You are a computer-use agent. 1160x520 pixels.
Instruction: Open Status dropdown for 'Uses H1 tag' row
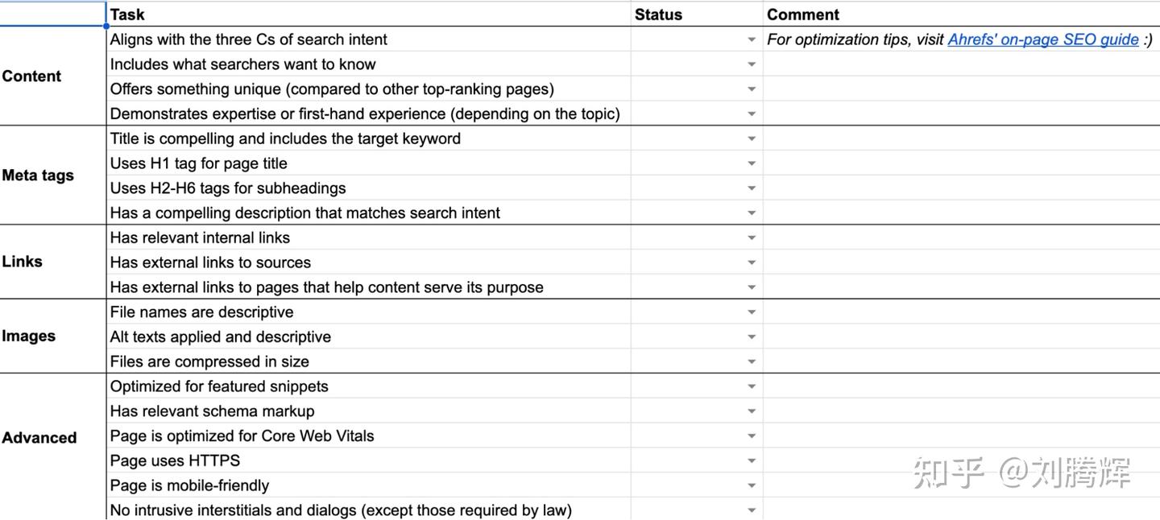[751, 163]
